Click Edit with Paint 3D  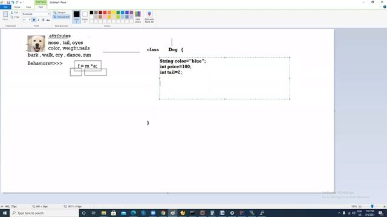149,17
